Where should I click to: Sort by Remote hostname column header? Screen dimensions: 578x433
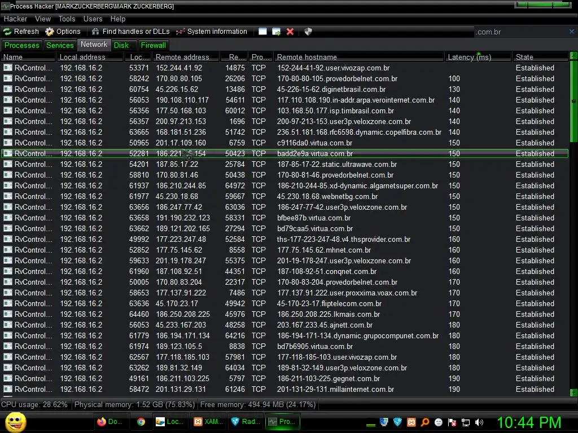[x=358, y=57]
